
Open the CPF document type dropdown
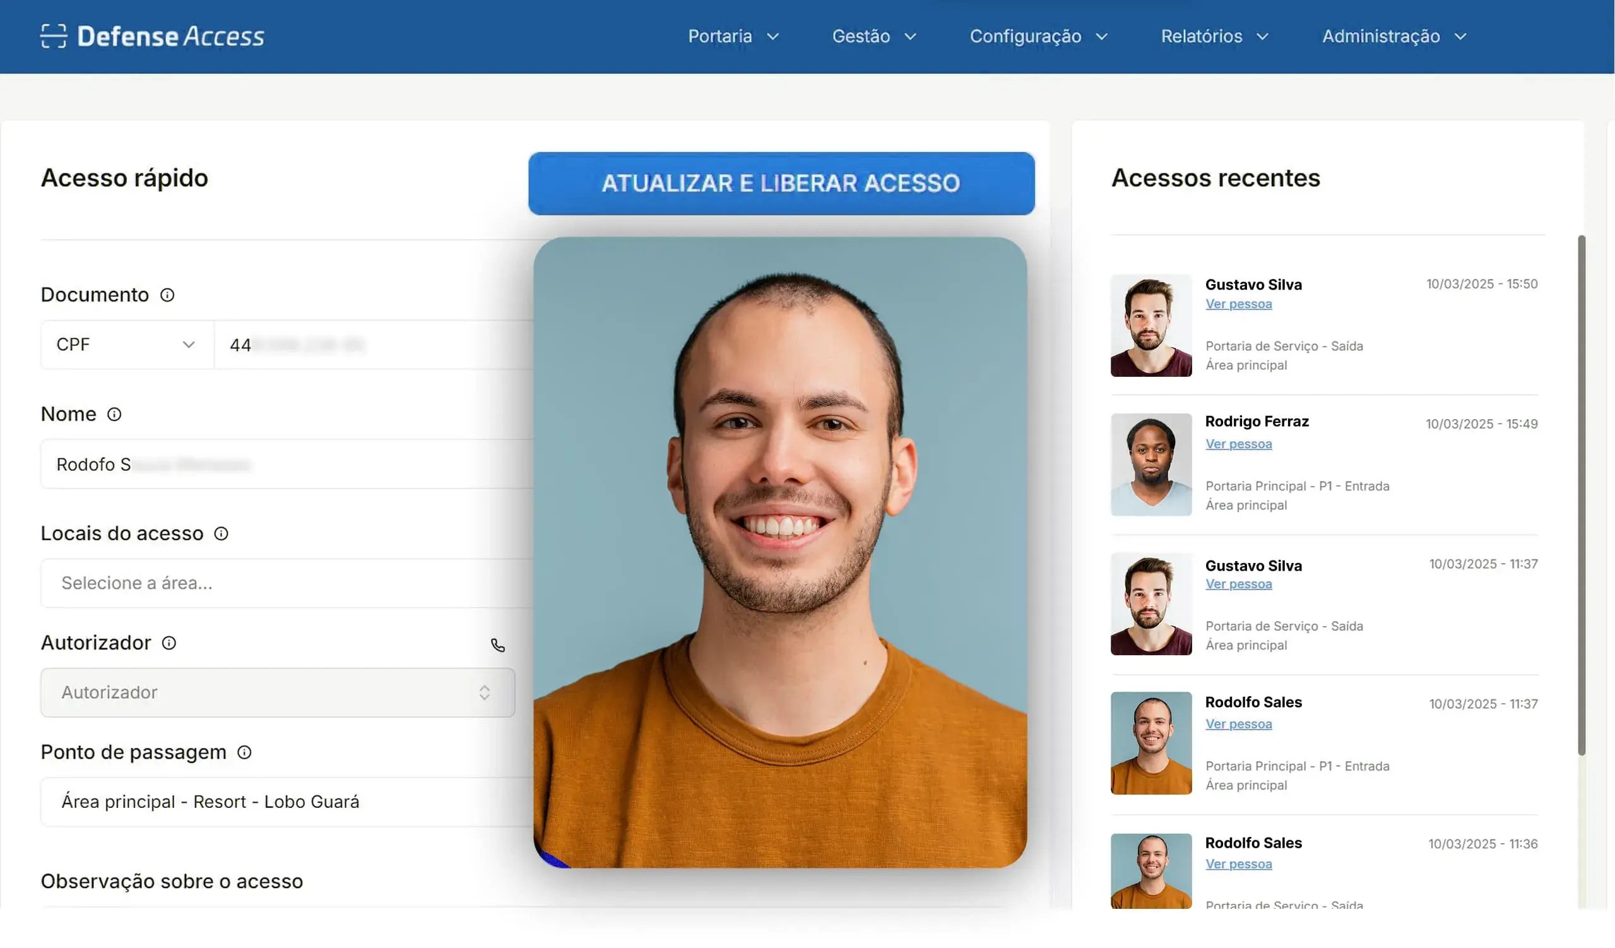tap(127, 345)
